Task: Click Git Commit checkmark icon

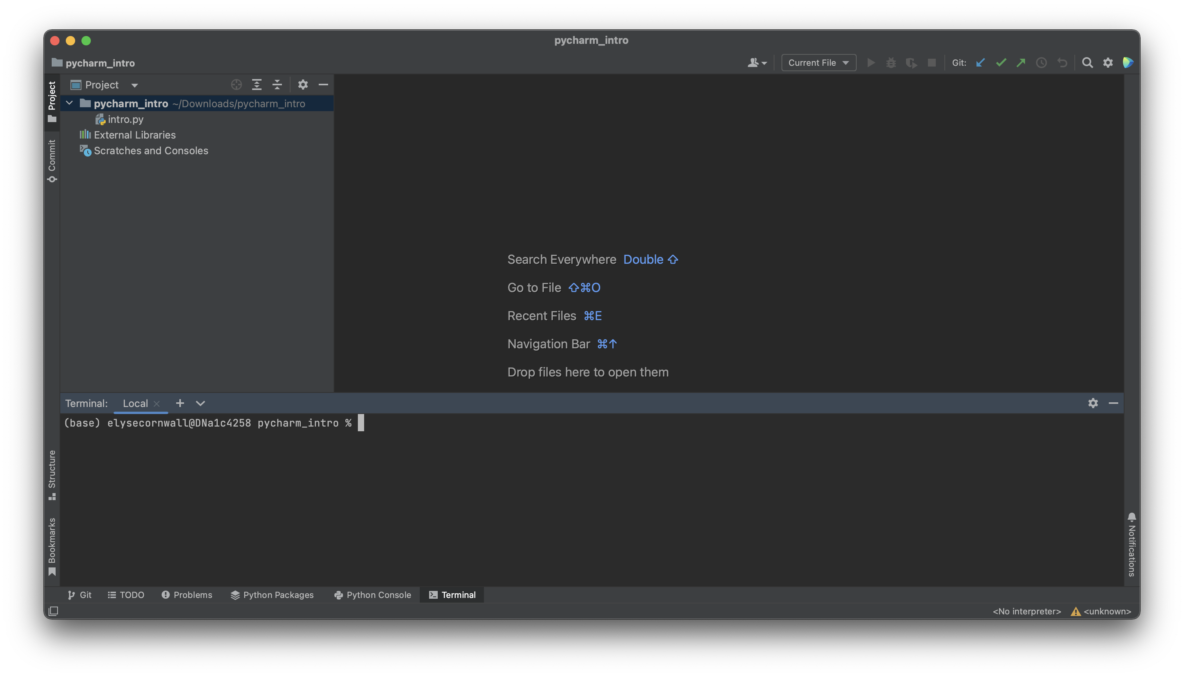Action: click(1001, 62)
